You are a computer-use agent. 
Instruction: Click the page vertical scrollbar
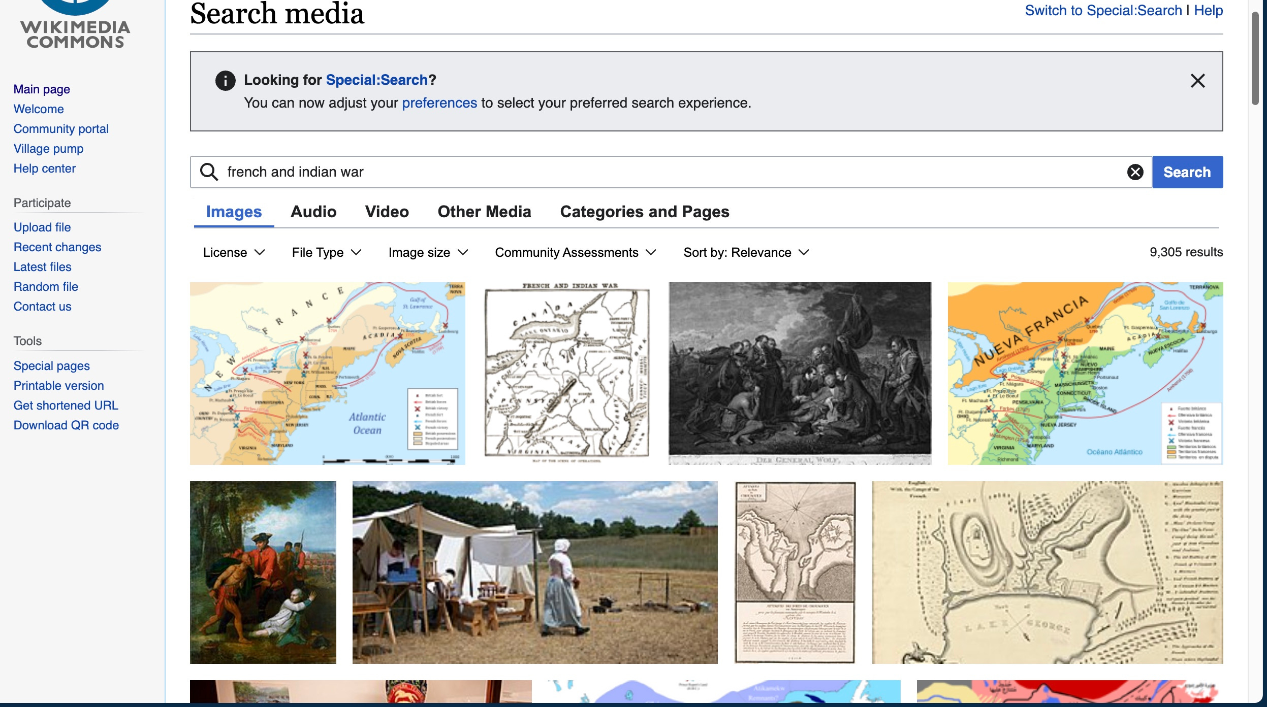tap(1255, 58)
